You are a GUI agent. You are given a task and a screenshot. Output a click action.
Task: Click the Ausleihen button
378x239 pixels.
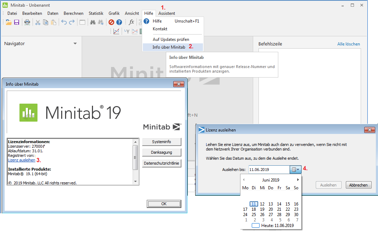[328, 185]
